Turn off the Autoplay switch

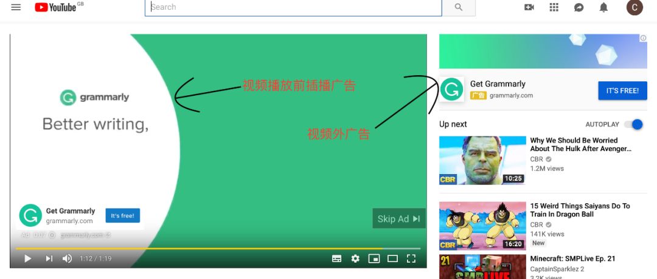(x=633, y=124)
